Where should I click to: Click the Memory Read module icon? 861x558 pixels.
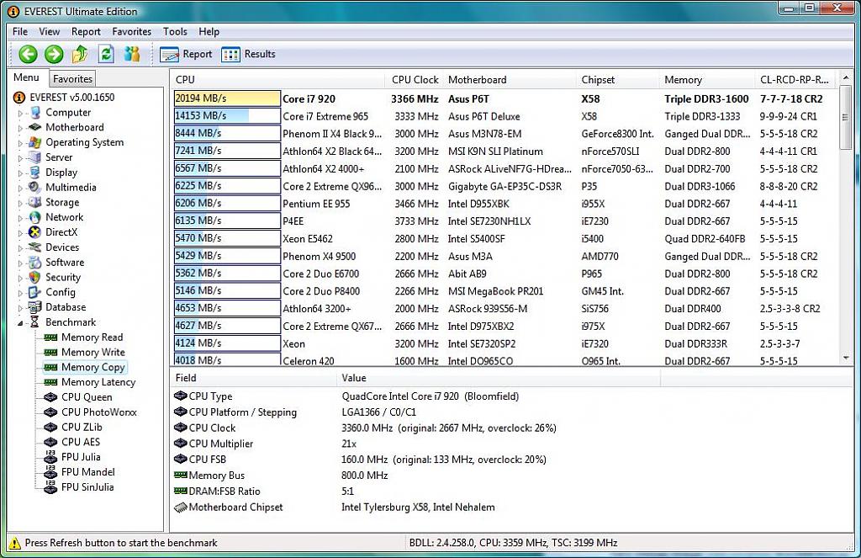click(x=50, y=337)
